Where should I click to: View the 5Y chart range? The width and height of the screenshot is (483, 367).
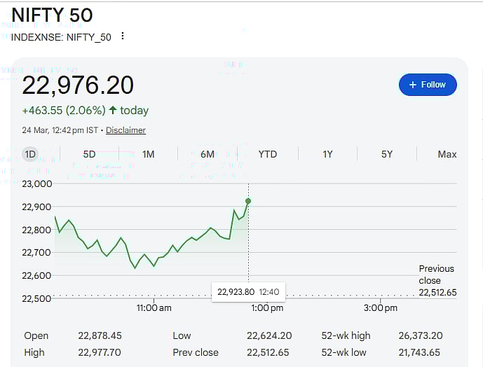[x=387, y=154]
